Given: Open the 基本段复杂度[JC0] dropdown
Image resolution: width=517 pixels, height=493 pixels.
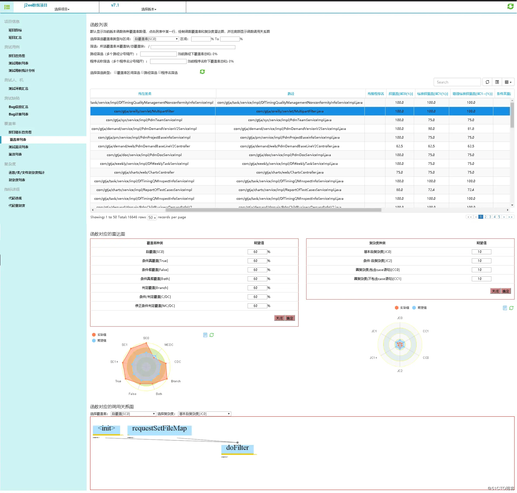Looking at the screenshot, I should coord(205,414).
